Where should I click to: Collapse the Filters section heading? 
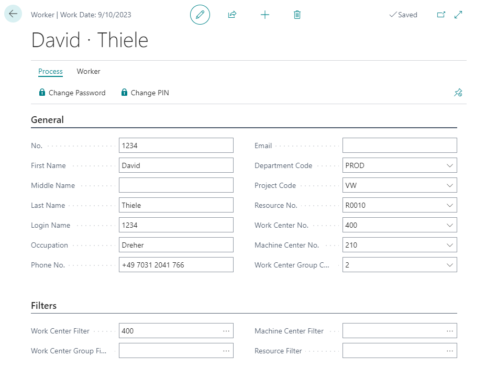pos(43,306)
